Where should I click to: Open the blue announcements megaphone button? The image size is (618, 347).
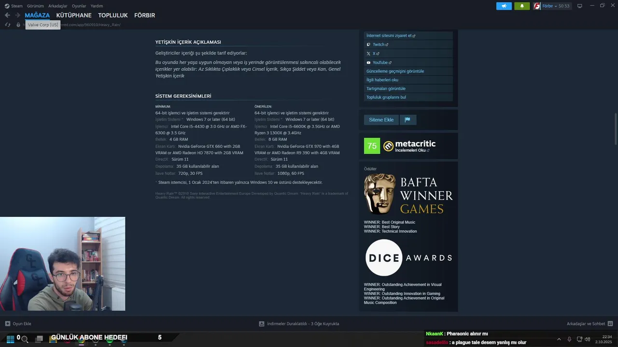click(504, 6)
